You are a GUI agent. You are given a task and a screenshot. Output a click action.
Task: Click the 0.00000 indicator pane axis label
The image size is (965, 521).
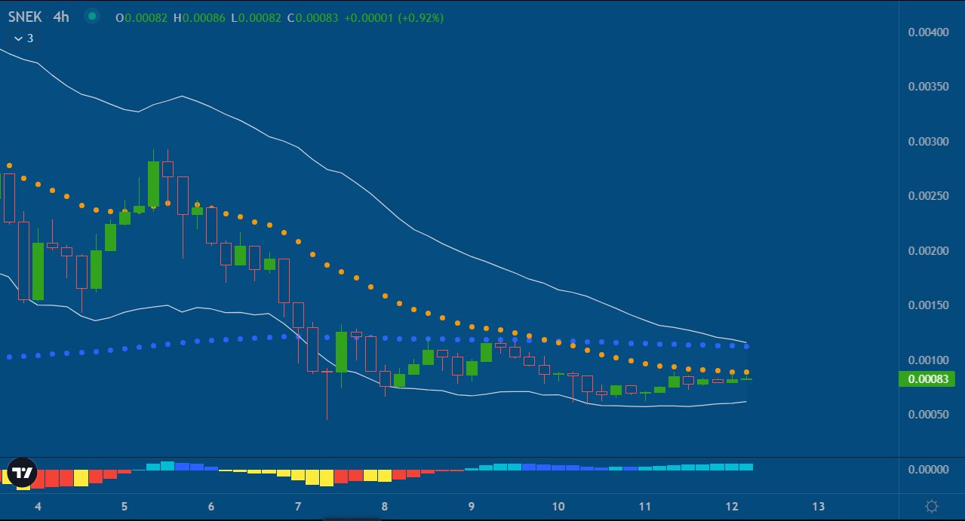click(x=927, y=469)
